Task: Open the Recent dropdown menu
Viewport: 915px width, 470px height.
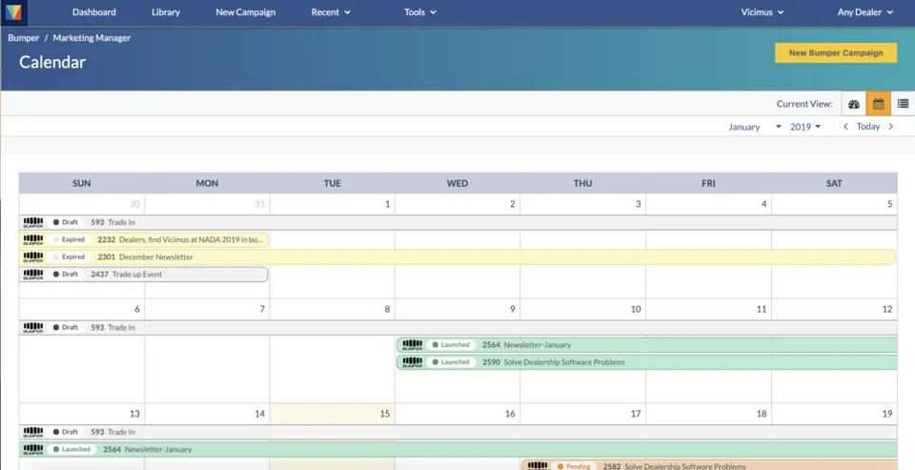Action: tap(331, 12)
